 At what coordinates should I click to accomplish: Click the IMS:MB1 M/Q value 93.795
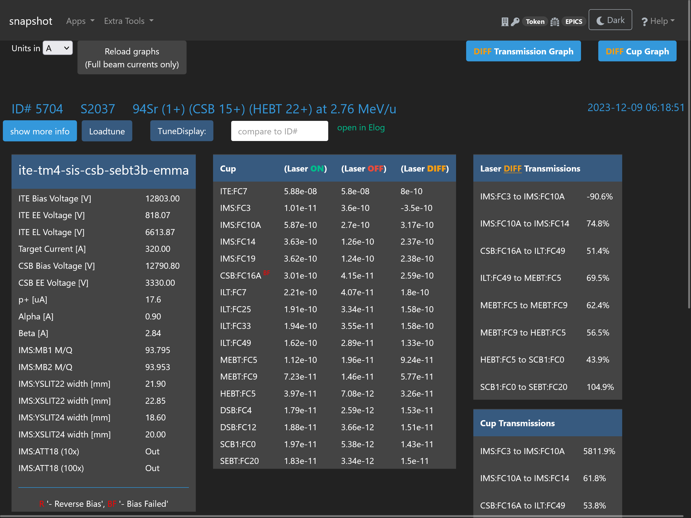tap(157, 350)
